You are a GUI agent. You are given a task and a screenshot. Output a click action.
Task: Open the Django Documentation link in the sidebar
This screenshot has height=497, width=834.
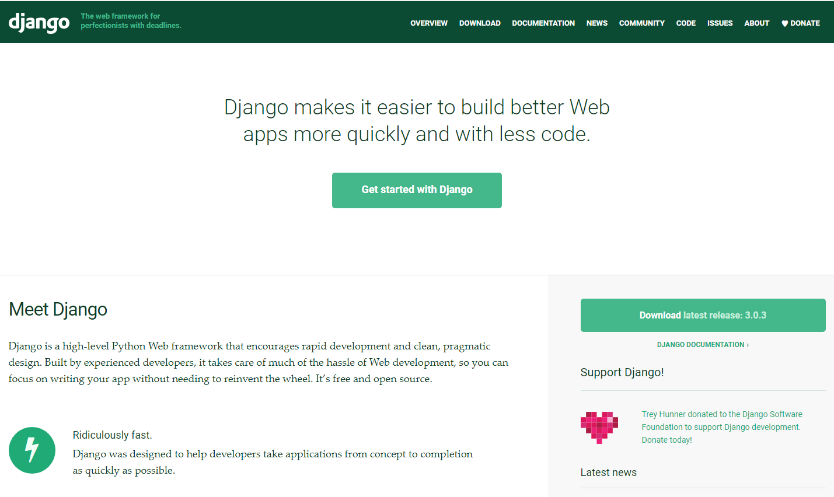[703, 345]
